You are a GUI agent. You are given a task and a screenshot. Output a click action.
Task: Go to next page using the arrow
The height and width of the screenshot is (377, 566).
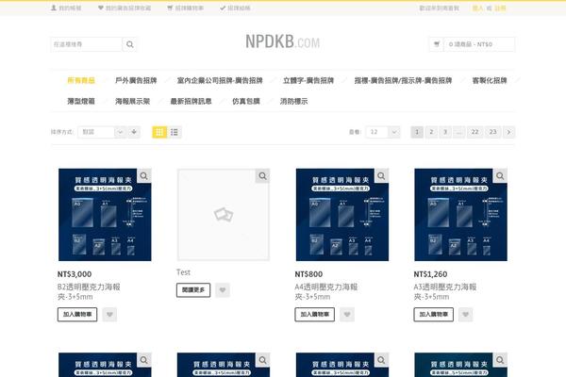coord(508,132)
